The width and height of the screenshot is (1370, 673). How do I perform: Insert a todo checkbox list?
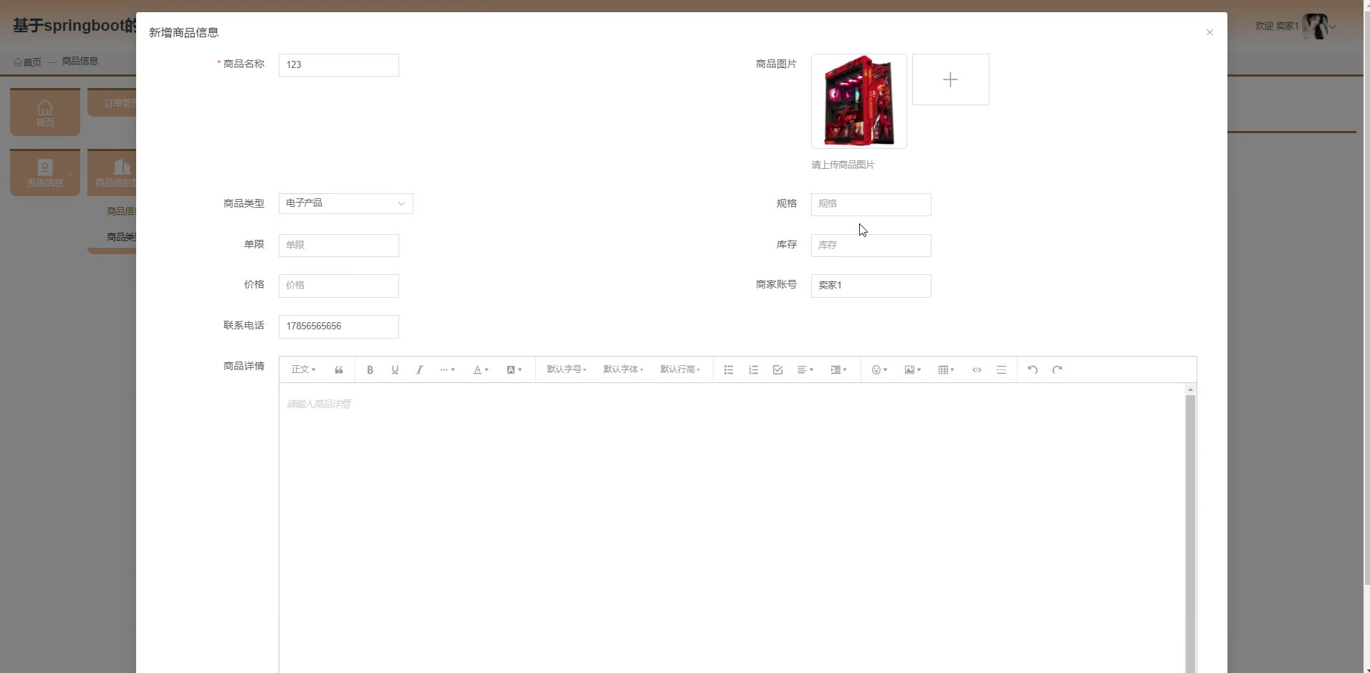click(777, 370)
